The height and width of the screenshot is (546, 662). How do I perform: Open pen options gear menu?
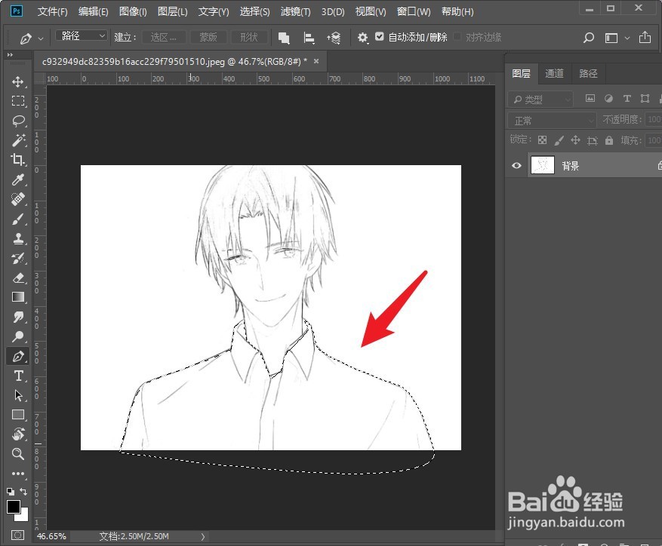click(362, 38)
